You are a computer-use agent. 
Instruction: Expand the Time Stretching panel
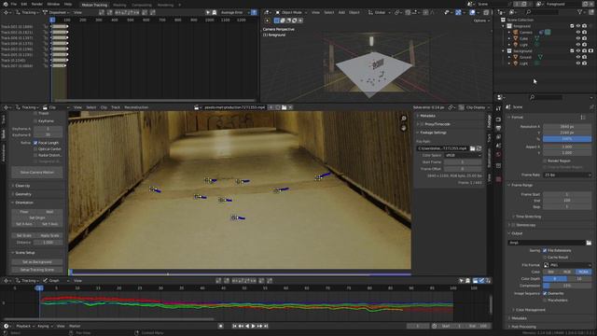coord(528,217)
